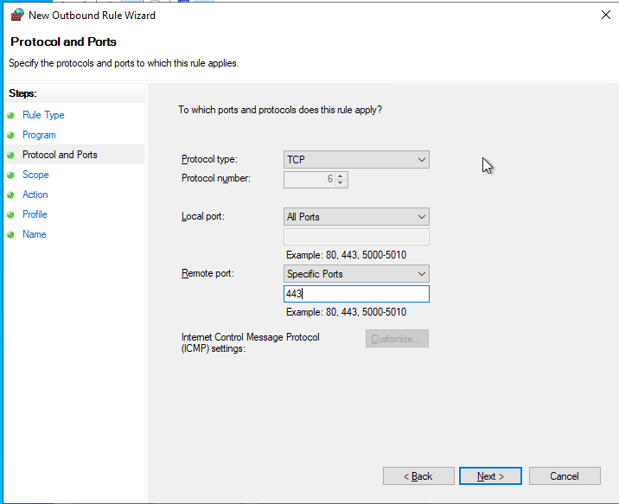Image resolution: width=619 pixels, height=504 pixels.
Task: Expand the Local port dropdown
Action: [356, 217]
